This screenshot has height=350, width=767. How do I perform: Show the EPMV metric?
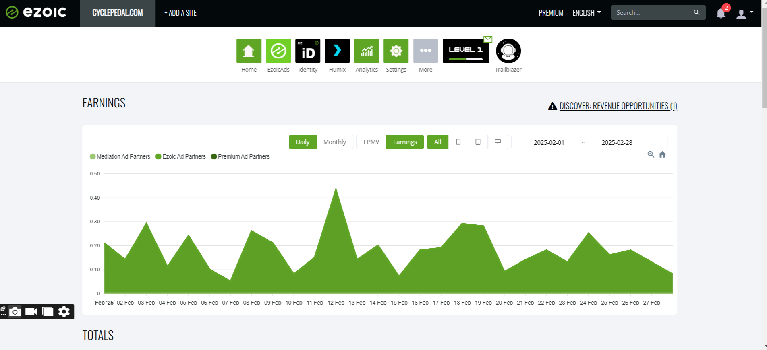click(371, 142)
